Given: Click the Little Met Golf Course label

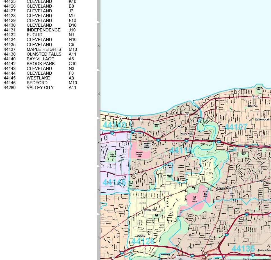Looking at the screenshot, I should [205, 194].
